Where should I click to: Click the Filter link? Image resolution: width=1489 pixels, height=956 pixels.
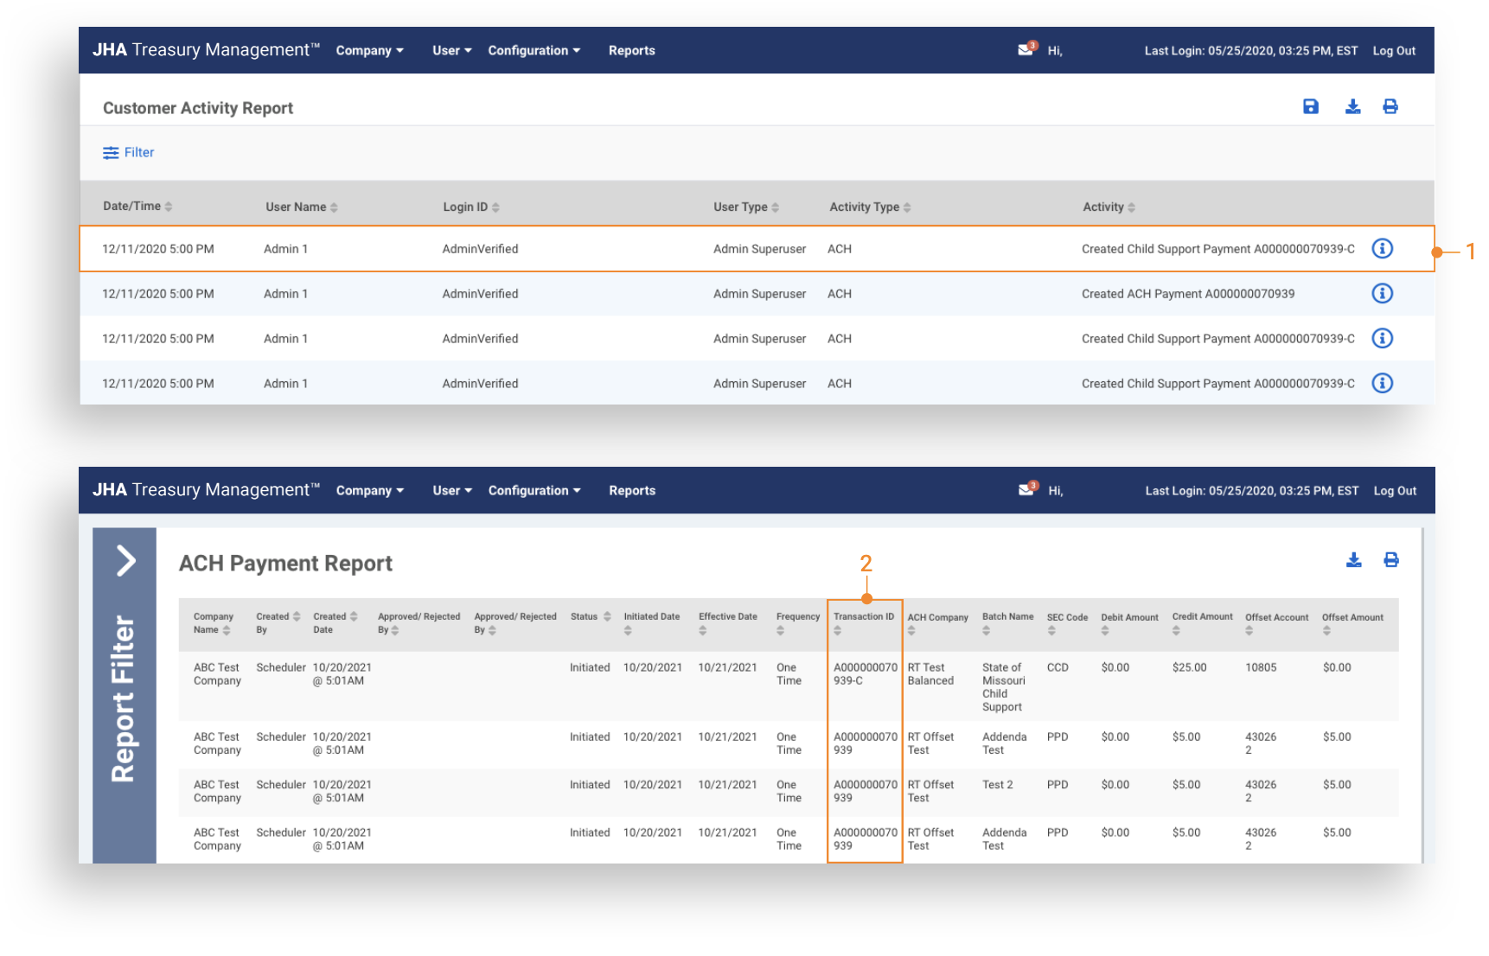[129, 153]
